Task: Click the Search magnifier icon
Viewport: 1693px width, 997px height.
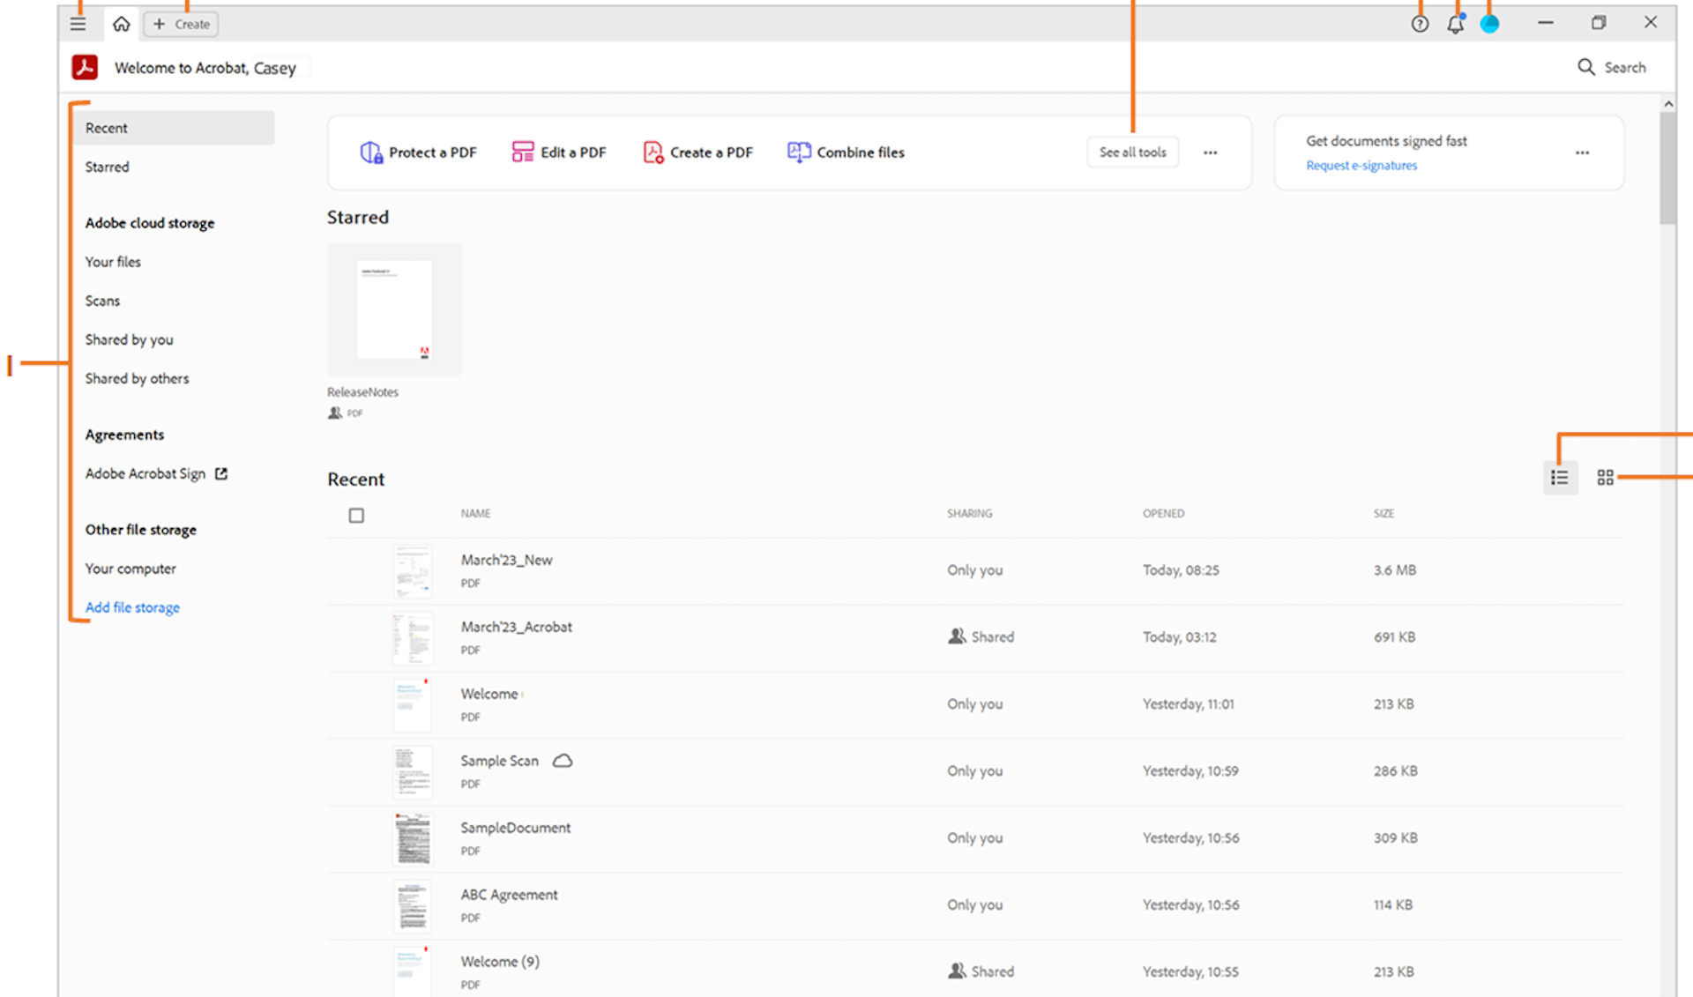Action: pos(1585,67)
